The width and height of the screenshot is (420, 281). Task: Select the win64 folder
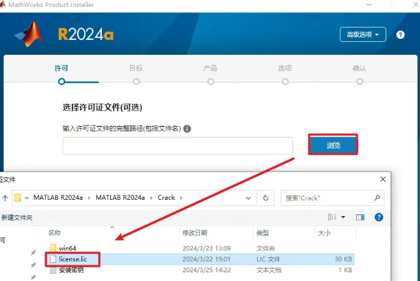pos(67,249)
